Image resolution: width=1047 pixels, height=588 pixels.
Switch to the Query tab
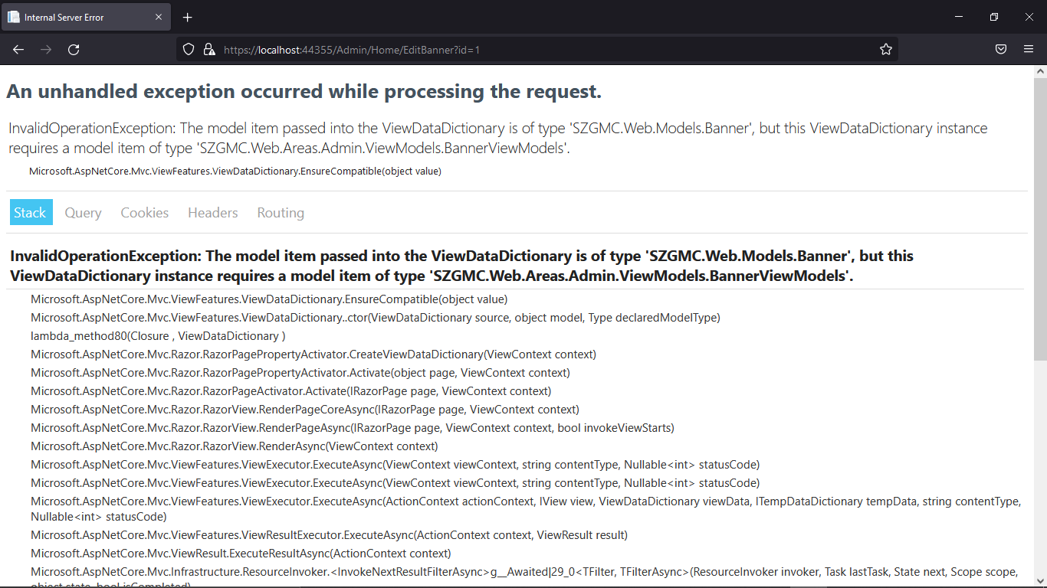click(x=83, y=212)
